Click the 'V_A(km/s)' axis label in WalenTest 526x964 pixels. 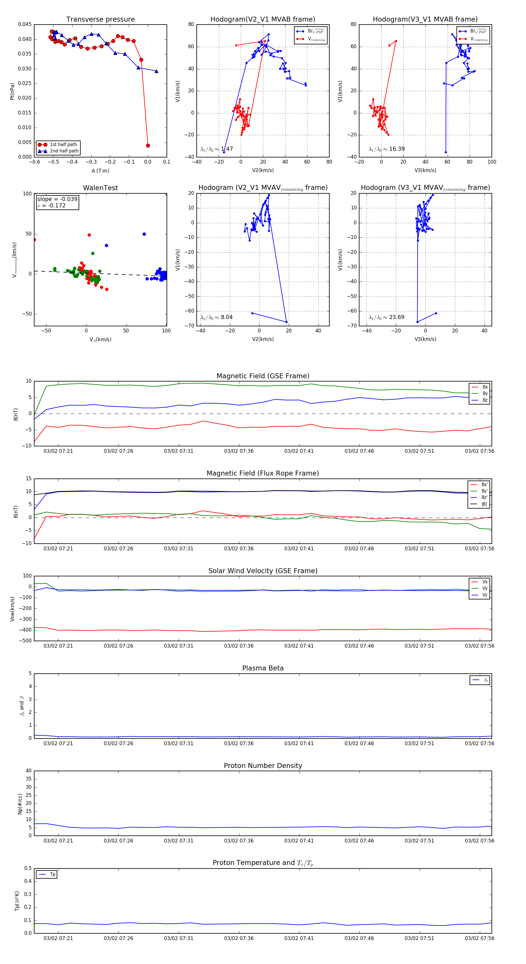[x=100, y=339]
